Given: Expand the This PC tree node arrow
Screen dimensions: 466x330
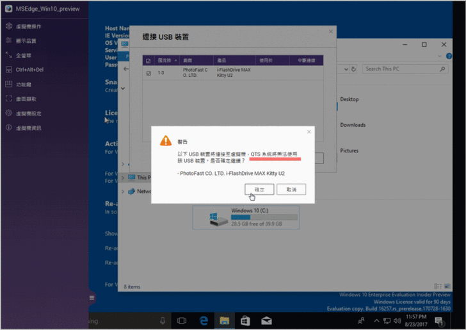Looking at the screenshot, I should 123,177.
